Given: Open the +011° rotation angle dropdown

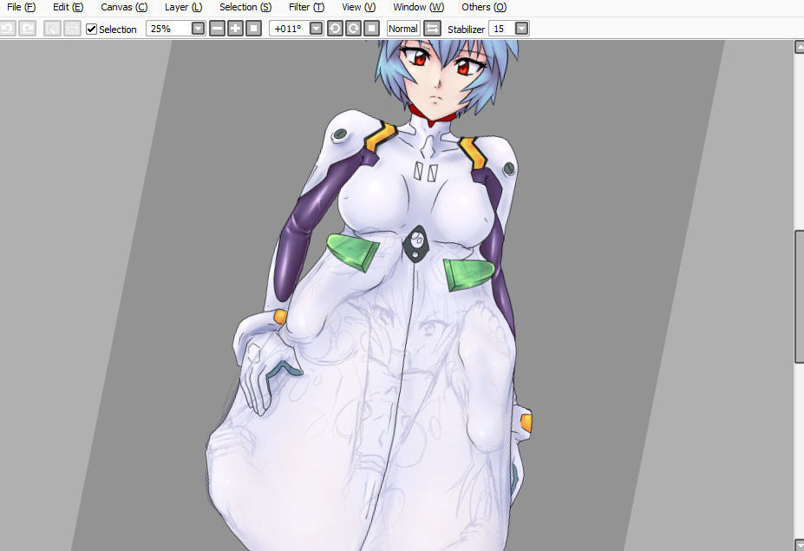Looking at the screenshot, I should click(316, 29).
